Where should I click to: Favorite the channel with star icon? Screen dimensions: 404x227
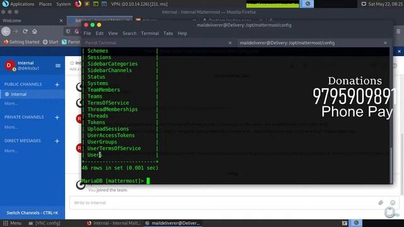72,63
